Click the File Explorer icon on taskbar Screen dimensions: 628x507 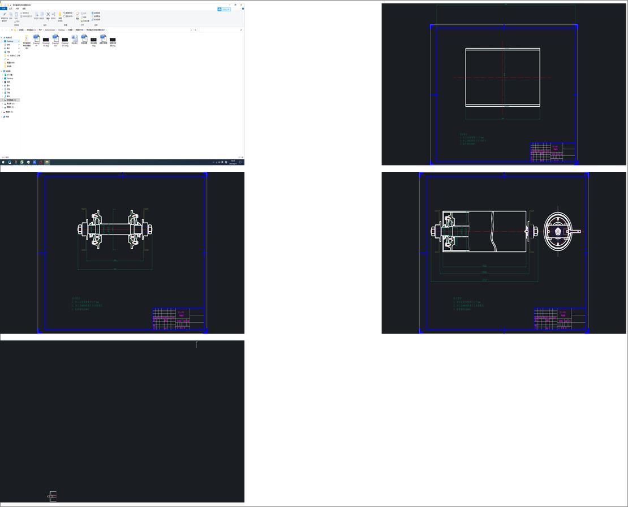(47, 162)
